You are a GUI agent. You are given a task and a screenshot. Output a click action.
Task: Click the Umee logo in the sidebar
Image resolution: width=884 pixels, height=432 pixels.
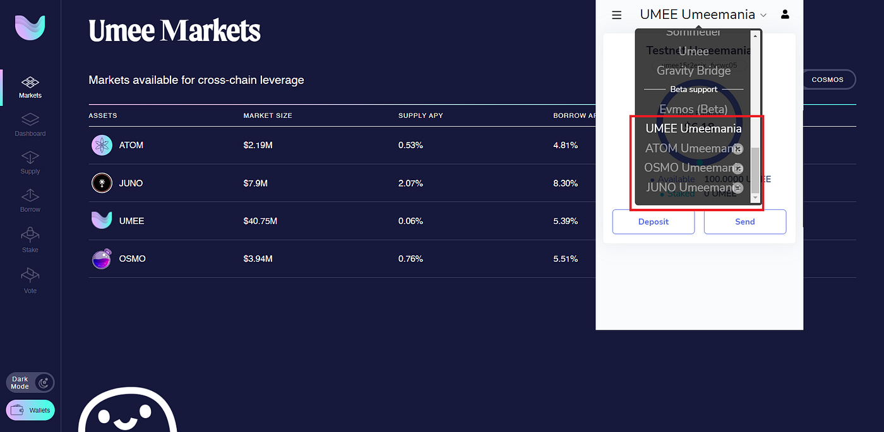tap(30, 28)
